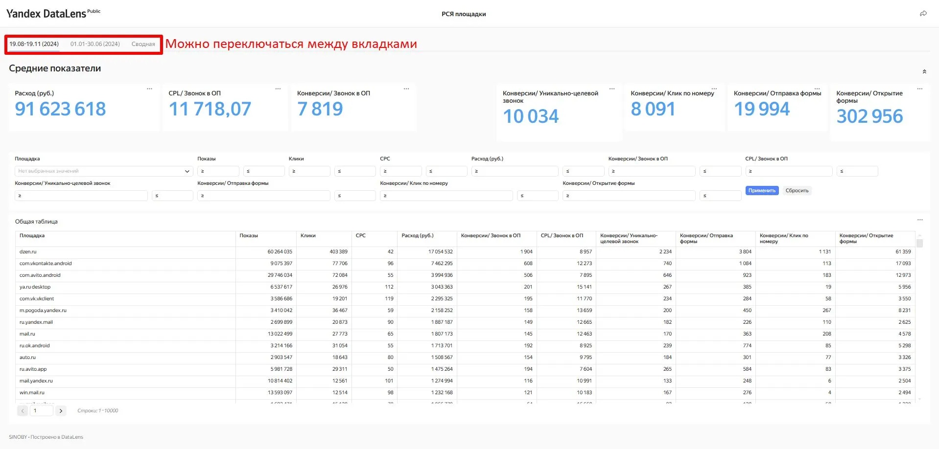
Task: Click the page number input field
Action: point(41,411)
